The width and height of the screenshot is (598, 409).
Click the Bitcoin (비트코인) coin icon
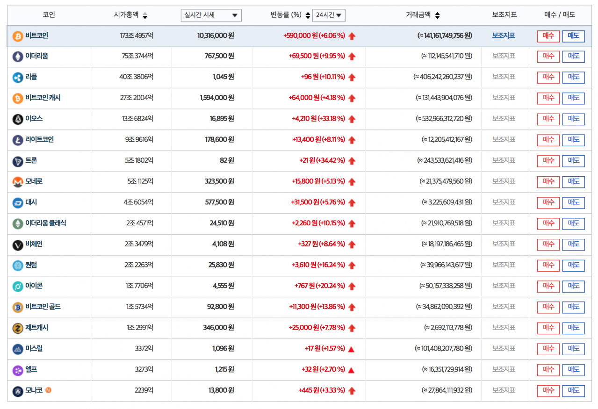tap(18, 36)
